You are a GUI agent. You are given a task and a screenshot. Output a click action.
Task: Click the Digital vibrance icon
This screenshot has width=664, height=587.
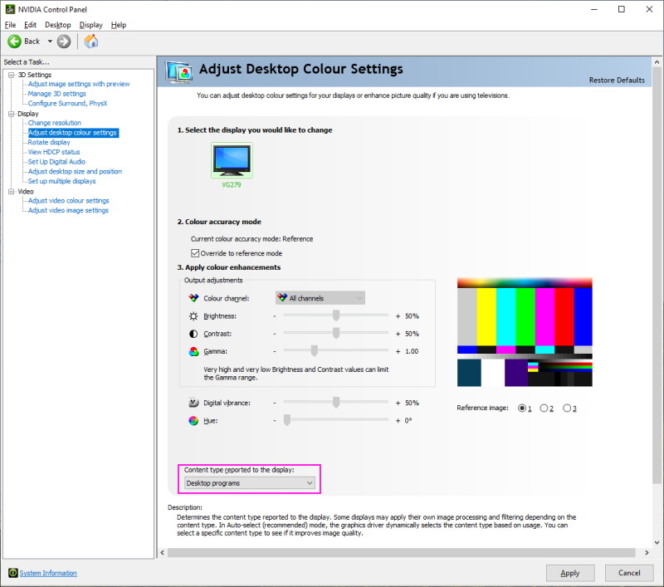click(193, 403)
